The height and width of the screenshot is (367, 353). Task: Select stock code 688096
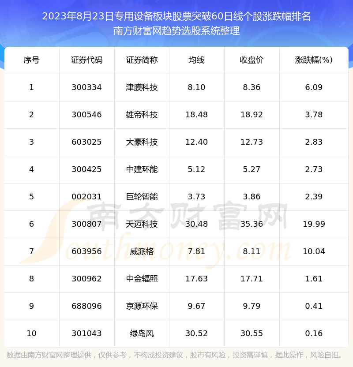(86, 306)
